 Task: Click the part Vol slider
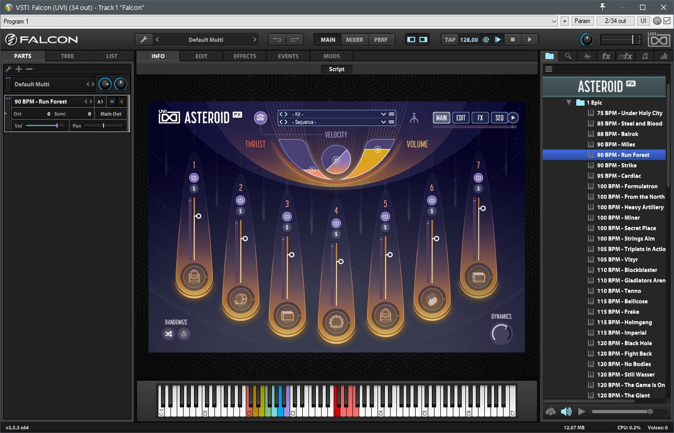[46, 126]
